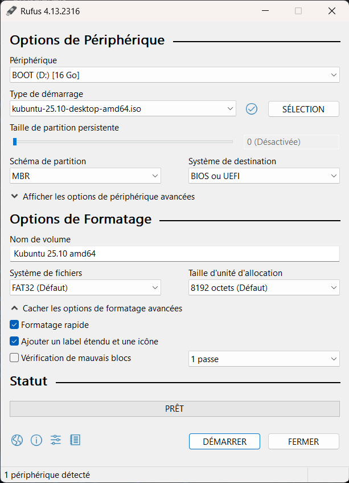Click the persistent partition size slider handle
This screenshot has height=483, width=349.
[x=14, y=141]
